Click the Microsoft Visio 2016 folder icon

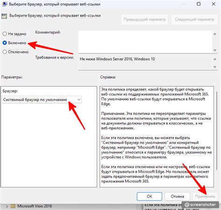click(x=13, y=206)
